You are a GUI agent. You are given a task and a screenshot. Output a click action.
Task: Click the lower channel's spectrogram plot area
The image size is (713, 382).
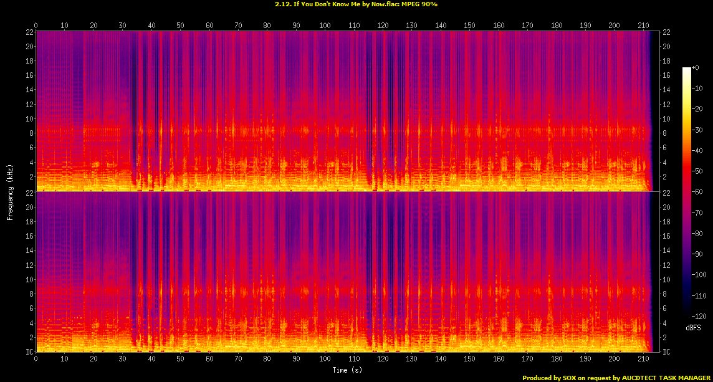(x=343, y=272)
